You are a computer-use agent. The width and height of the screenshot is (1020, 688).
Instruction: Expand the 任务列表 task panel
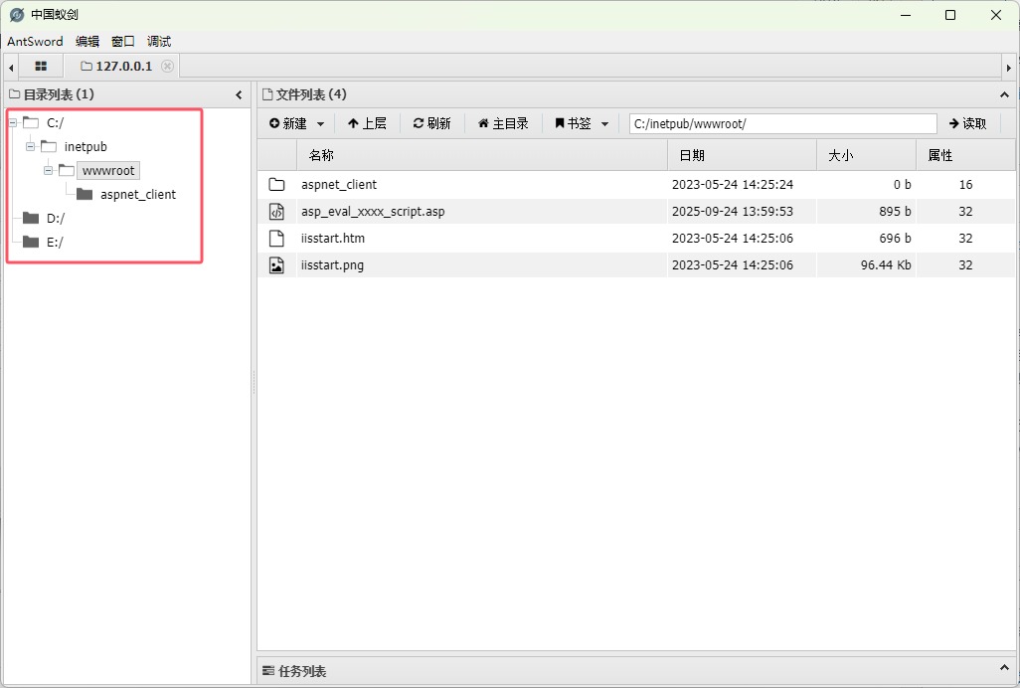[x=1003, y=670]
